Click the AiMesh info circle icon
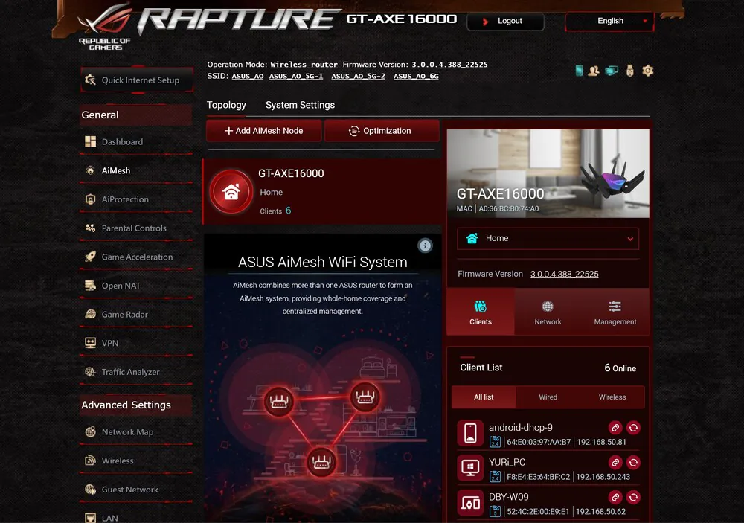This screenshot has height=523, width=744. [425, 246]
